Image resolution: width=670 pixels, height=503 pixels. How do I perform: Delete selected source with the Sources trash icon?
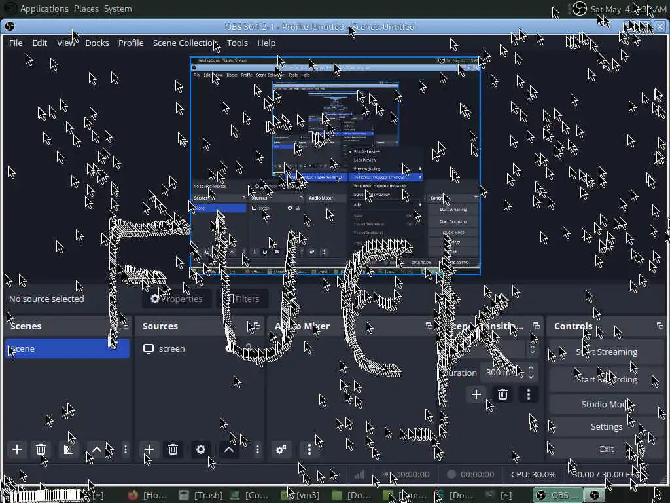coord(173,449)
